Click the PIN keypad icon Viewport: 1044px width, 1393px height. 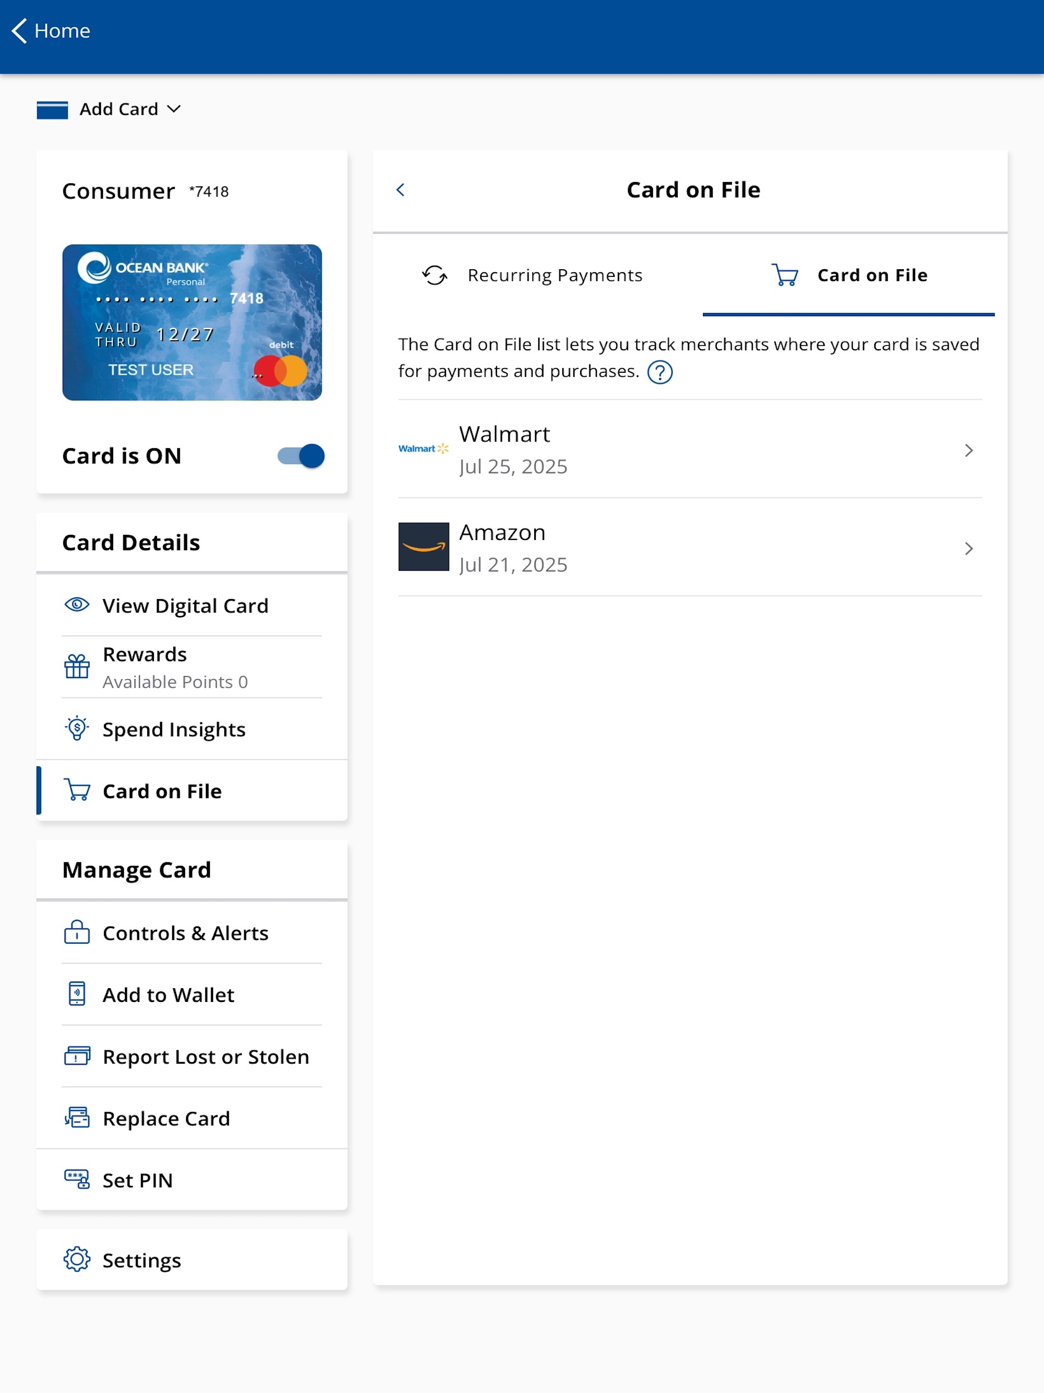[x=77, y=1179]
